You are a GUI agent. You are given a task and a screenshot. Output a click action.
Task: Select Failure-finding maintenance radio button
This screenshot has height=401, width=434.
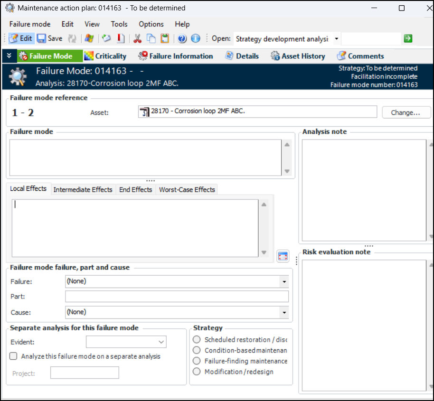[x=197, y=361]
